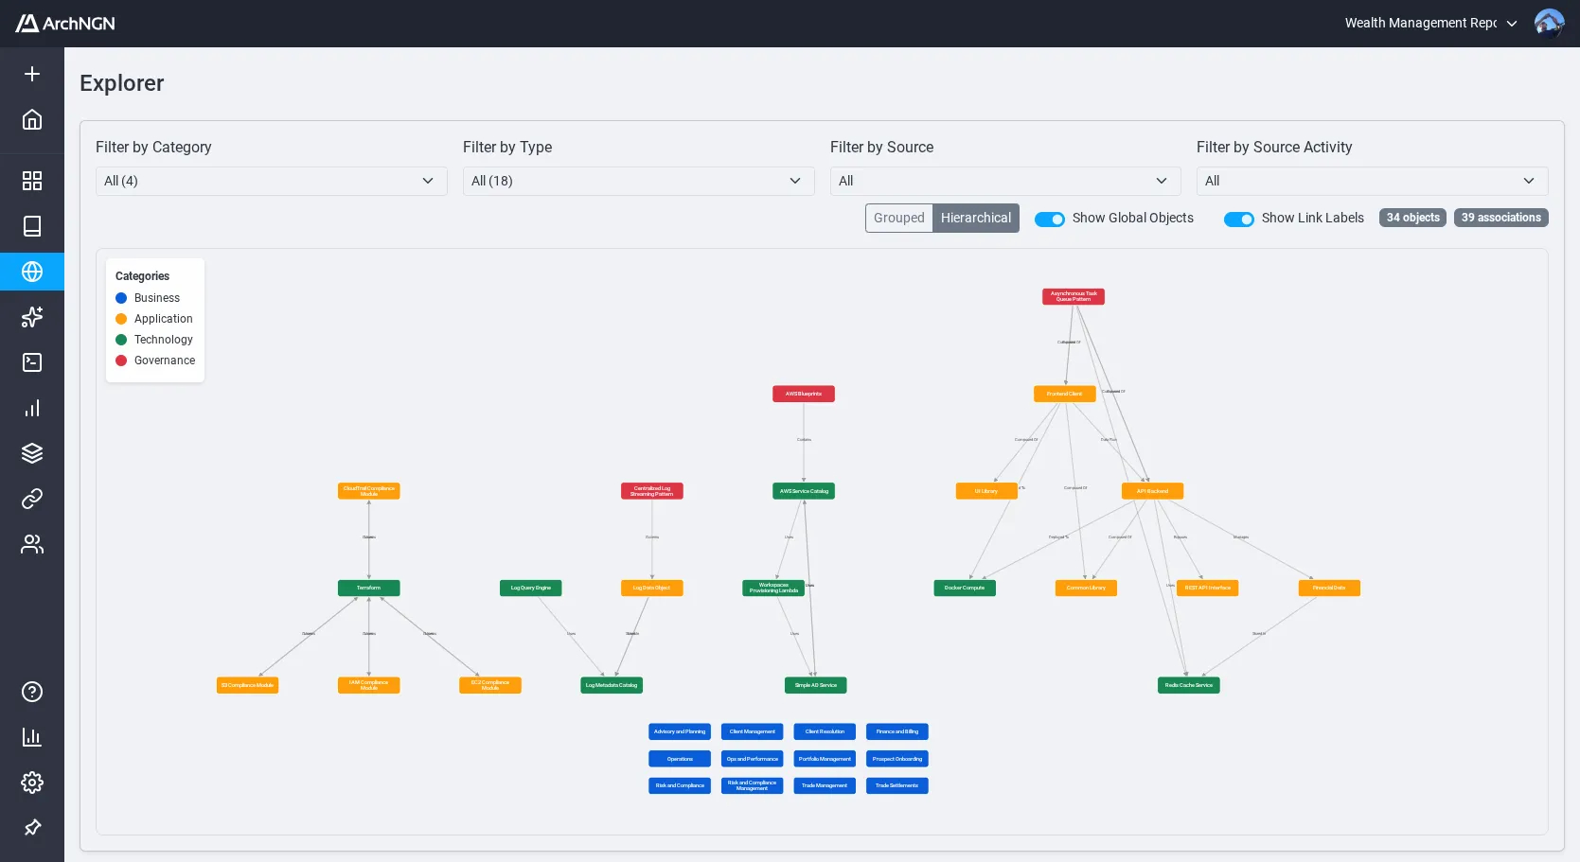This screenshot has width=1580, height=862.
Task: Open the link associations icon
Action: [x=32, y=499]
